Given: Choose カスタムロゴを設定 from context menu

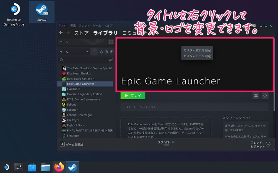Looking at the screenshot, I should tap(197, 56).
